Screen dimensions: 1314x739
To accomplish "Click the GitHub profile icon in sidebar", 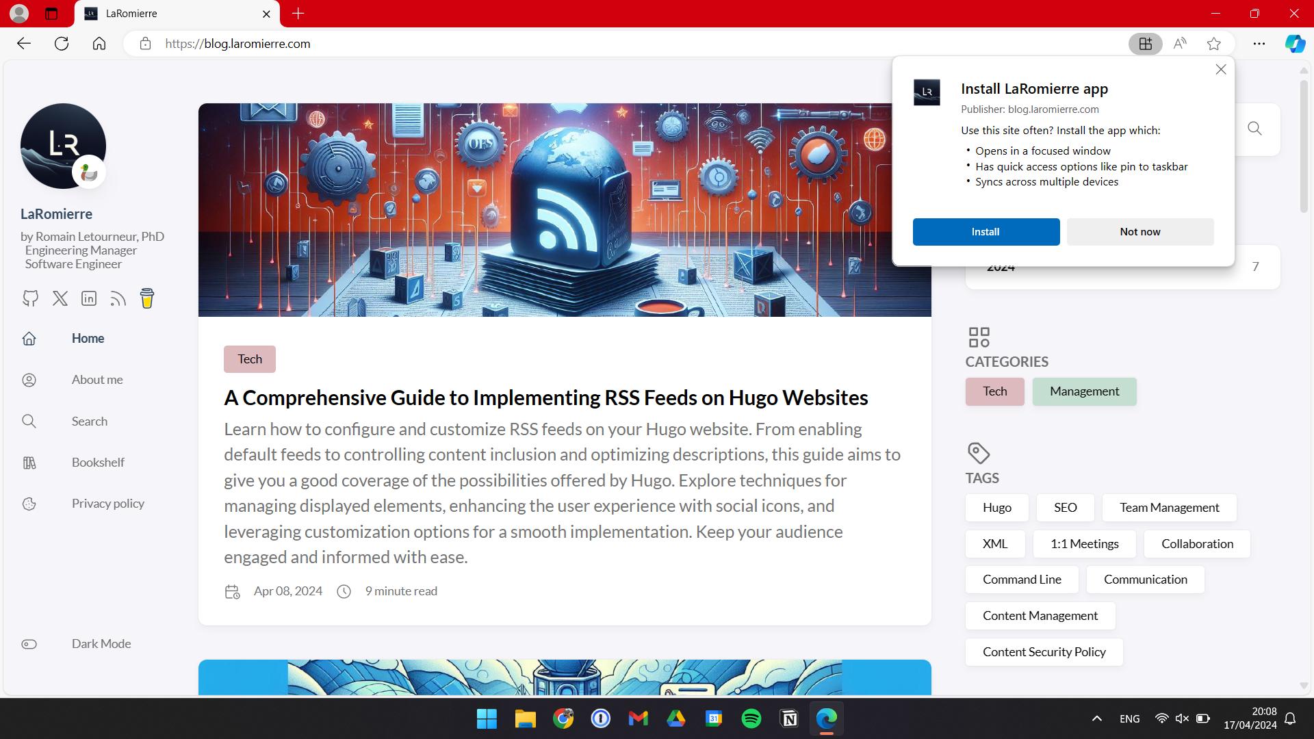I will coord(29,298).
